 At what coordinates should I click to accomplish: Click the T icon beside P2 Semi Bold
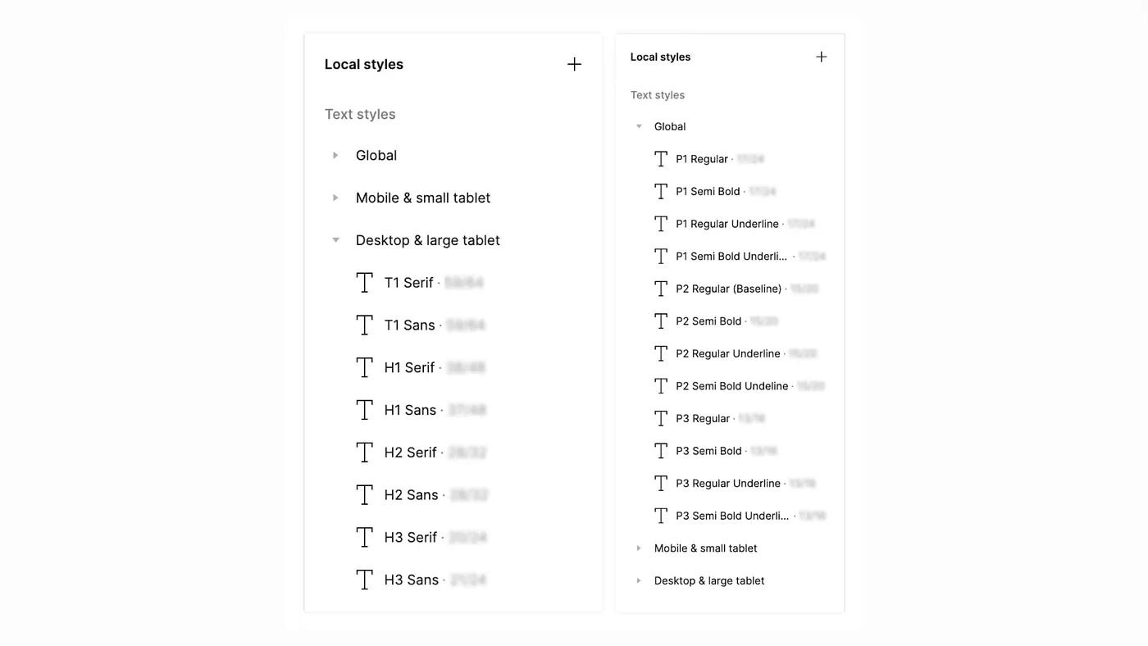point(661,321)
